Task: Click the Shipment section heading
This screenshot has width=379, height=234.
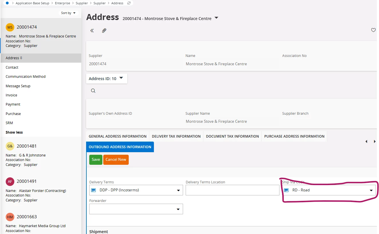Action: coord(99,232)
